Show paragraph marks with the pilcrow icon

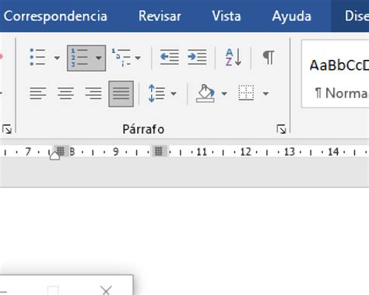click(x=269, y=58)
